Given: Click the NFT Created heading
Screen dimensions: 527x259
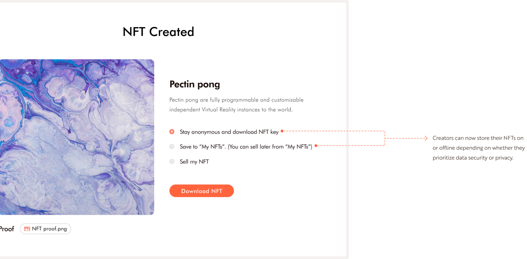Looking at the screenshot, I should click(x=158, y=32).
